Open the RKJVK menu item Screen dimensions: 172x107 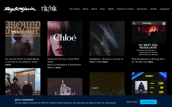click(111, 9)
